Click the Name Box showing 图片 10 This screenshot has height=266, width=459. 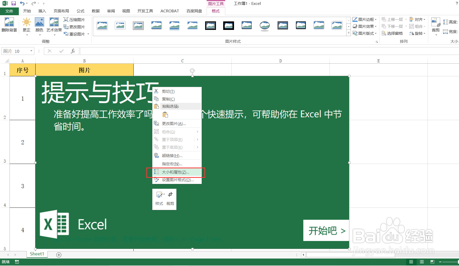point(15,51)
